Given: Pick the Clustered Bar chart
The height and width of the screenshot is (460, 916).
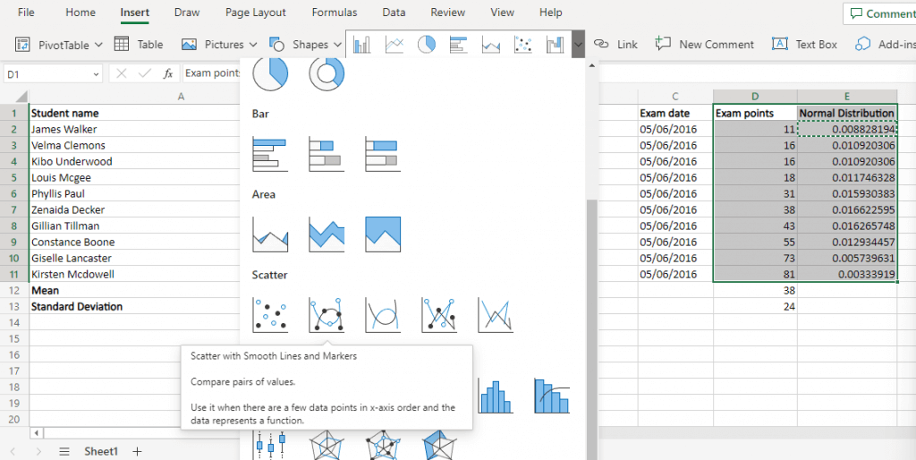Looking at the screenshot, I should tap(270, 154).
